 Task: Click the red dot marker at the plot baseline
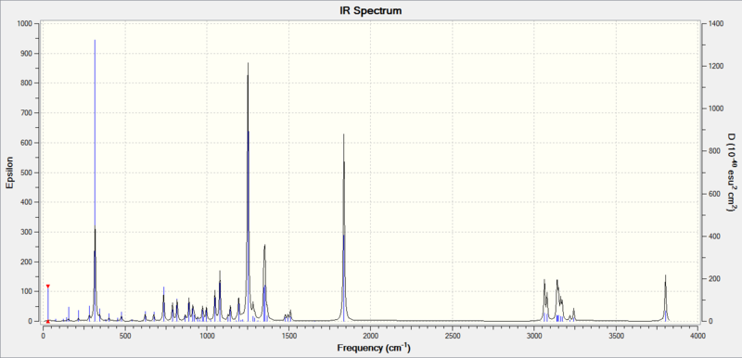coord(48,322)
